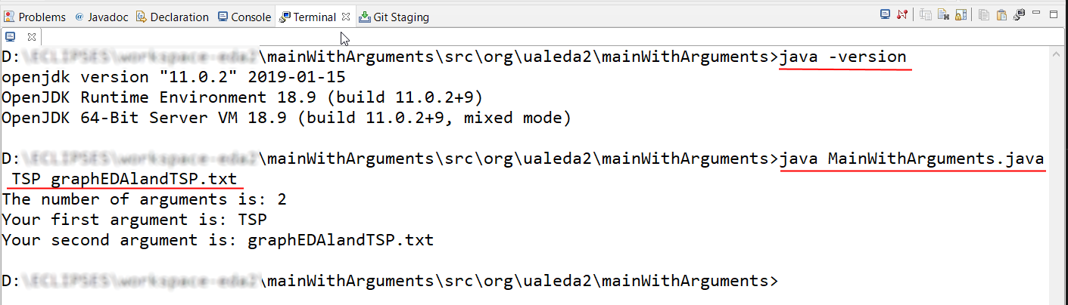Clear the terminal output
1068x305 pixels.
[943, 14]
